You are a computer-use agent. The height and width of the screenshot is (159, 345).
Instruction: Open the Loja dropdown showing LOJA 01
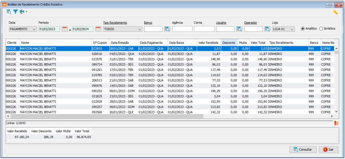[x=284, y=29]
